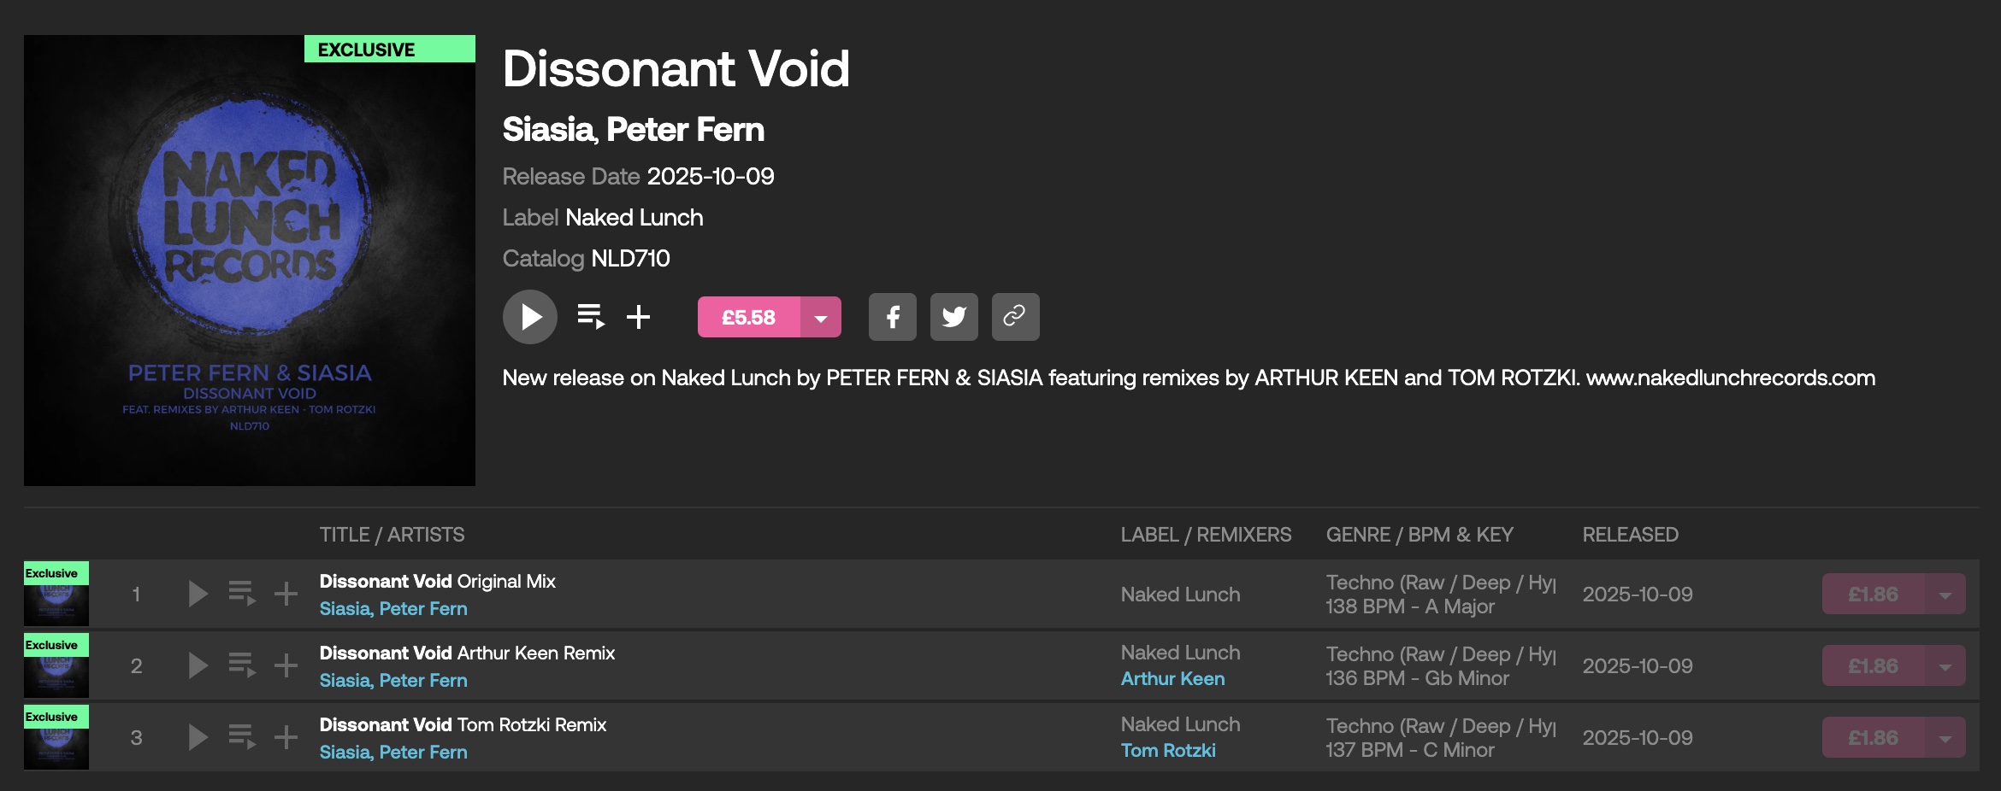The width and height of the screenshot is (2001, 791).
Task: Share release on Twitter
Action: point(954,317)
